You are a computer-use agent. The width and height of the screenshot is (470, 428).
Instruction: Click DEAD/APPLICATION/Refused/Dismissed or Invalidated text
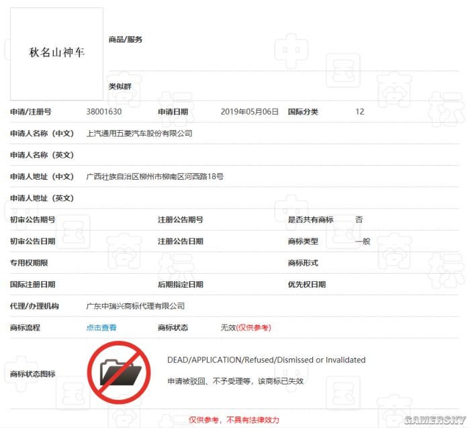266,360
